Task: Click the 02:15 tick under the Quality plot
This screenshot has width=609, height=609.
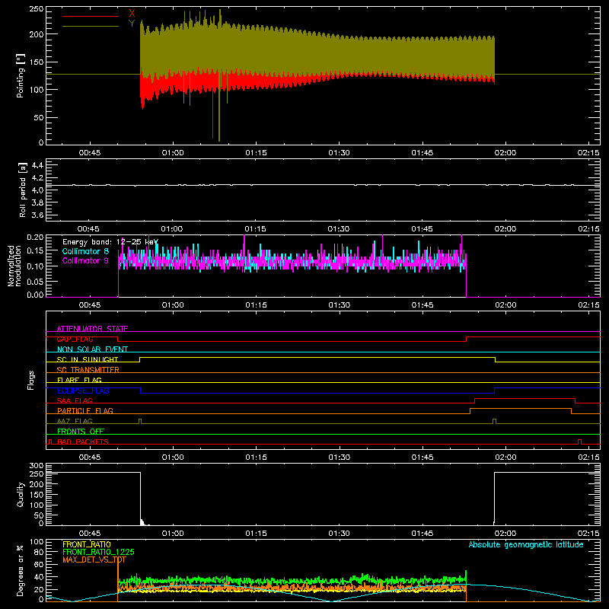Action: point(588,534)
